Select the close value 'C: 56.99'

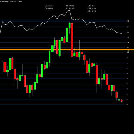(49, 9)
